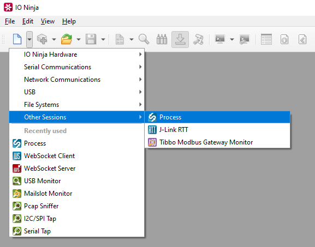The height and width of the screenshot is (247, 315).
Task: Click the New Session page icon
Action: click(x=17, y=39)
